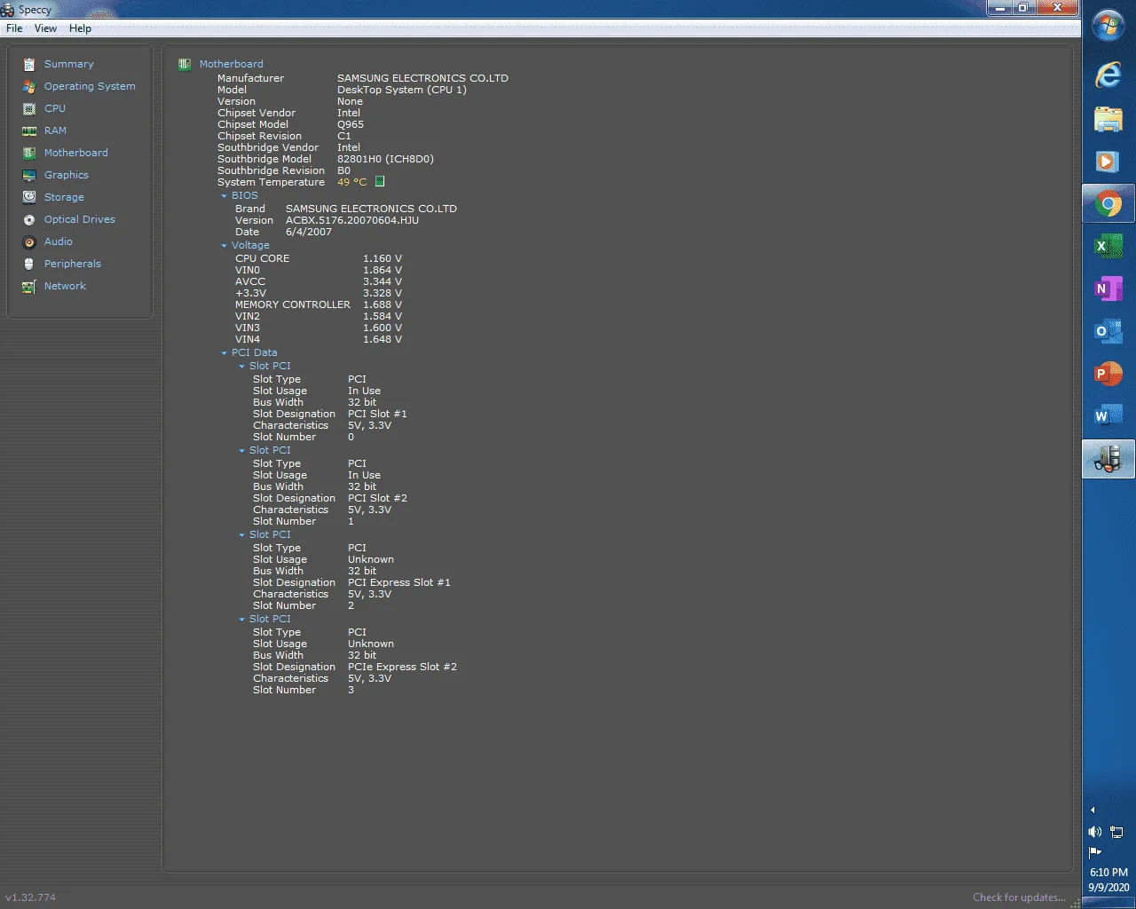The image size is (1136, 909).
Task: Select the AVCC voltage 3.344 V
Action: (383, 281)
